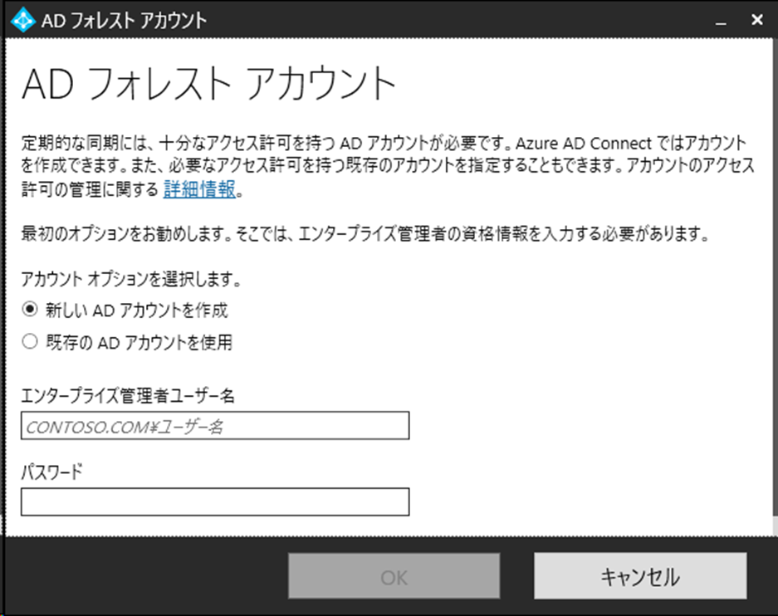This screenshot has width=778, height=616.
Task: Select the 既存の AD アカウントを使用 radio button
Action: pos(30,341)
